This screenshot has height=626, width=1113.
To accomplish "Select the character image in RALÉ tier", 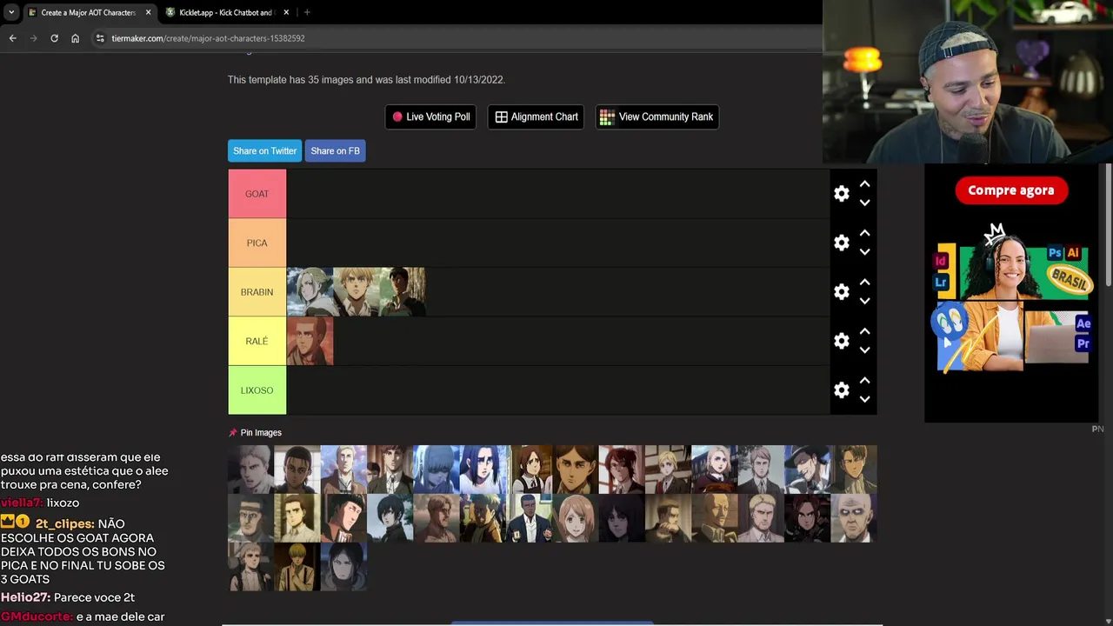I will click(310, 341).
